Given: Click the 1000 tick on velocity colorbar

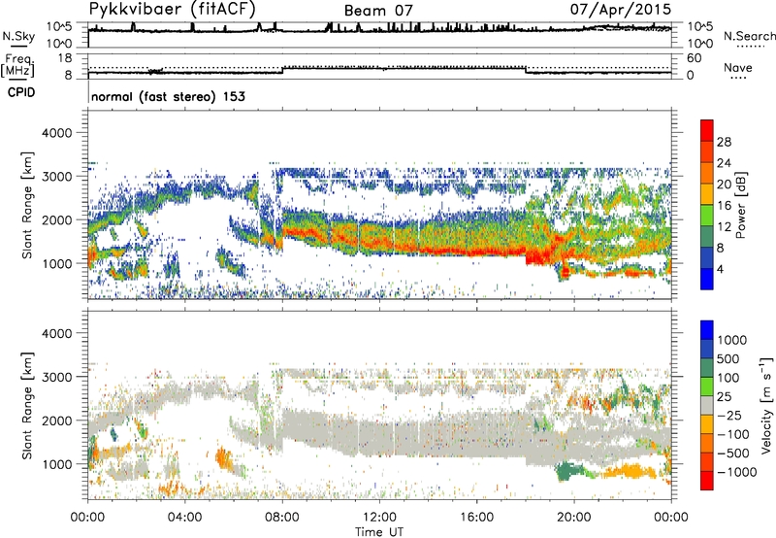Looking at the screenshot, I should [732, 340].
